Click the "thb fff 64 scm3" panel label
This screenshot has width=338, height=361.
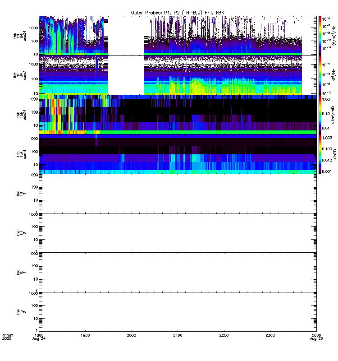[20, 75]
